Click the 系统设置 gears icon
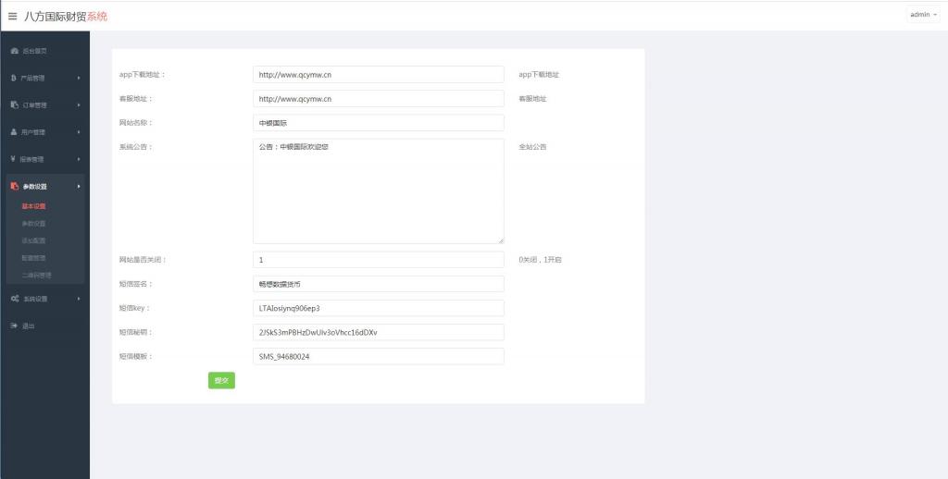This screenshot has height=479, width=948. (x=14, y=299)
